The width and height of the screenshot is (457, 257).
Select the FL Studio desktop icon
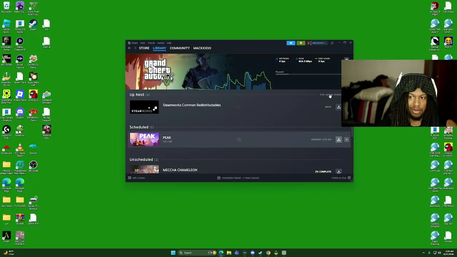click(x=435, y=132)
